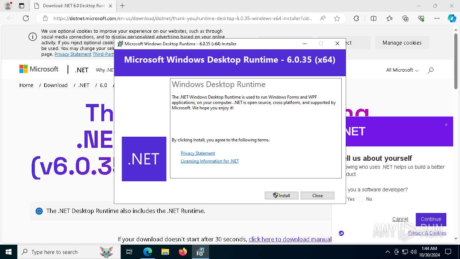Close the Download .NET 6.0 tab
The width and height of the screenshot is (460, 259).
(110, 6)
